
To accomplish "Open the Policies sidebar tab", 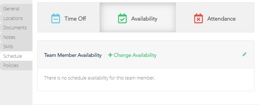I will (16, 66).
